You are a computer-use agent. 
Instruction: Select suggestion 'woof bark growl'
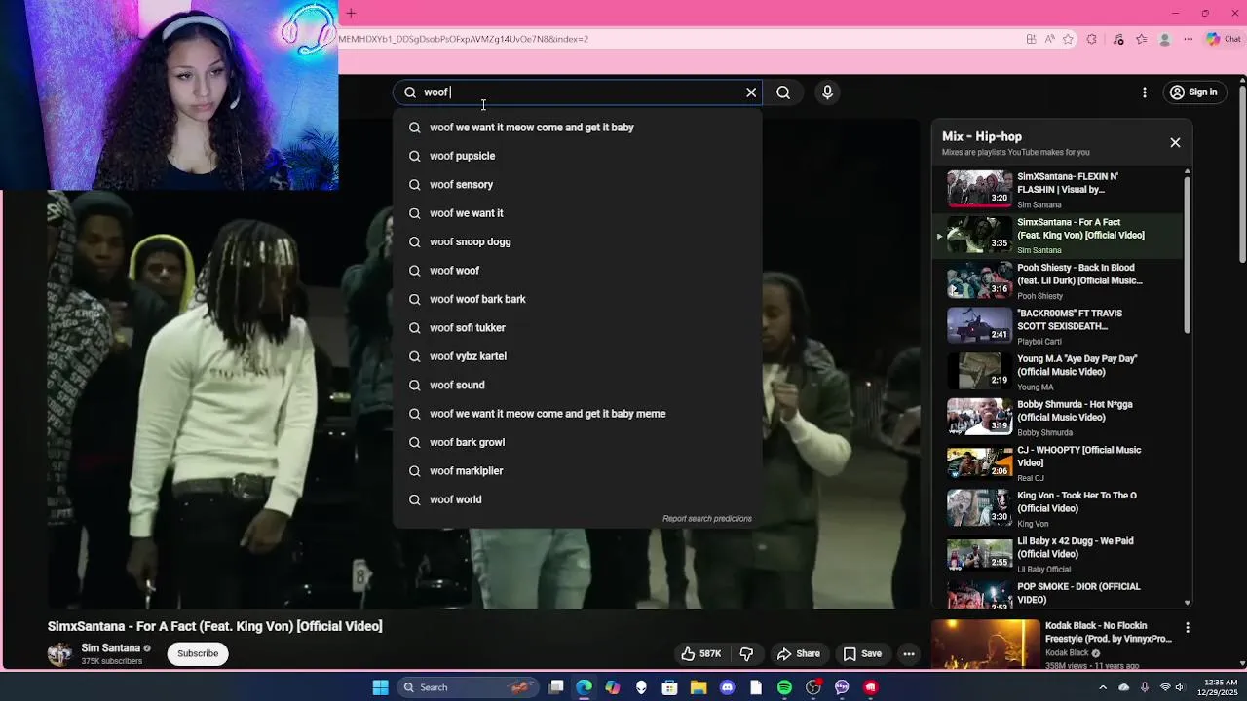578,442
